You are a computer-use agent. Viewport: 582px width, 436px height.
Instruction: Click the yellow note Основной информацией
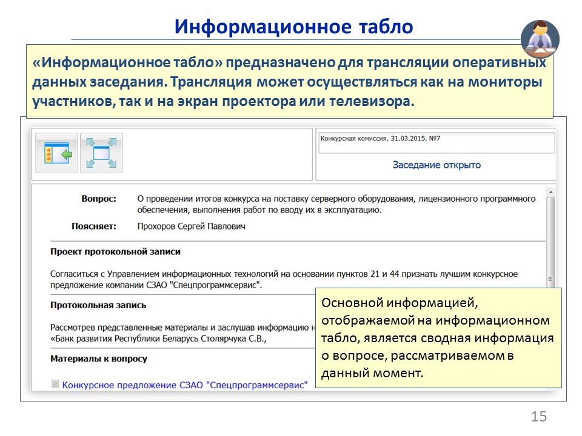coord(438,338)
